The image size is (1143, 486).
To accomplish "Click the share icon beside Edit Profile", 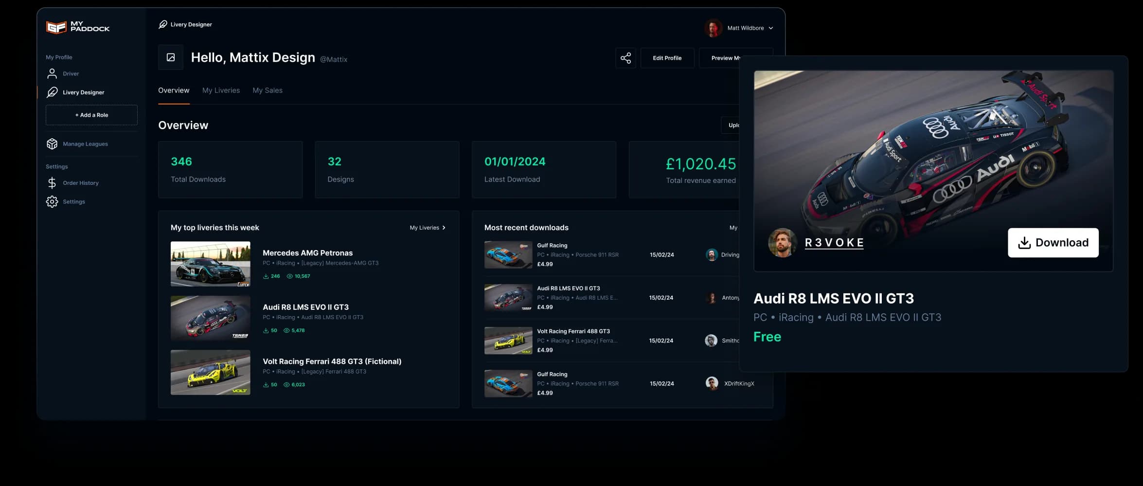I will (x=626, y=58).
